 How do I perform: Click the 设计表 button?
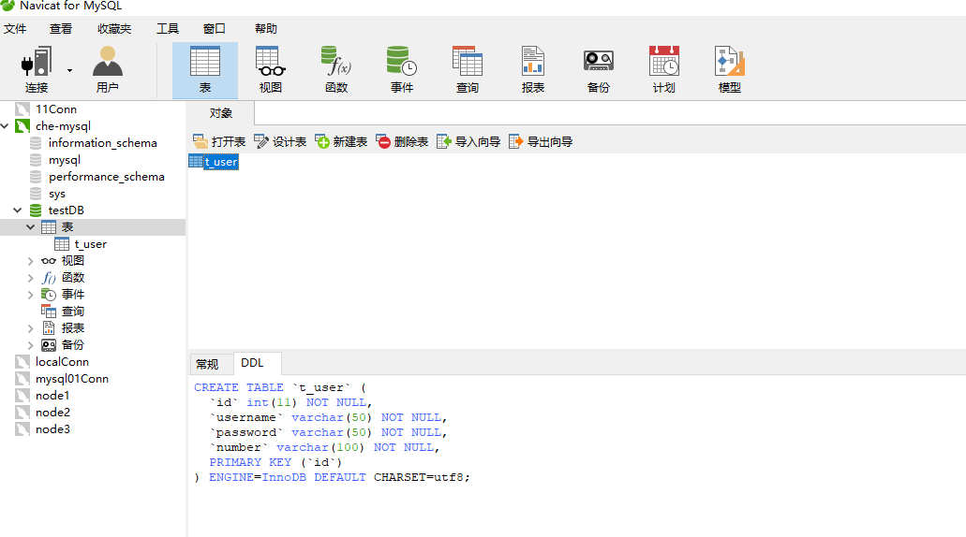(x=280, y=142)
